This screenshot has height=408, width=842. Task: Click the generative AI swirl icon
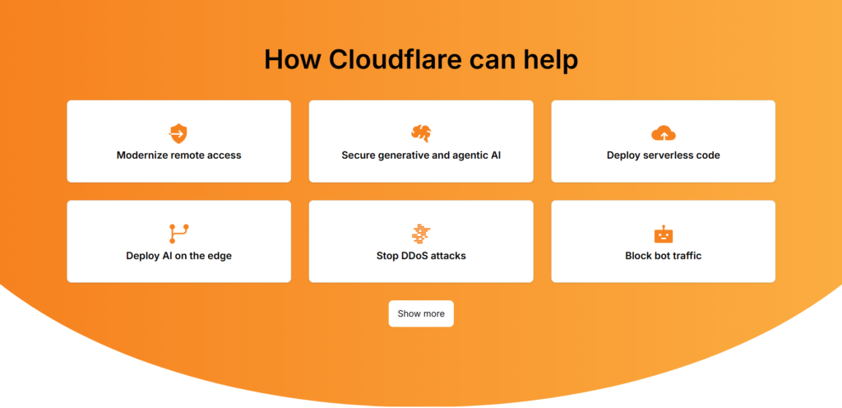tap(421, 133)
